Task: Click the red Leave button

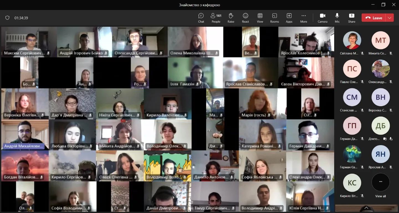Action: tap(374, 18)
